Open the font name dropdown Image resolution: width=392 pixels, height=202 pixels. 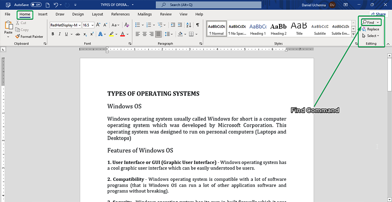pyautogui.click(x=79, y=25)
